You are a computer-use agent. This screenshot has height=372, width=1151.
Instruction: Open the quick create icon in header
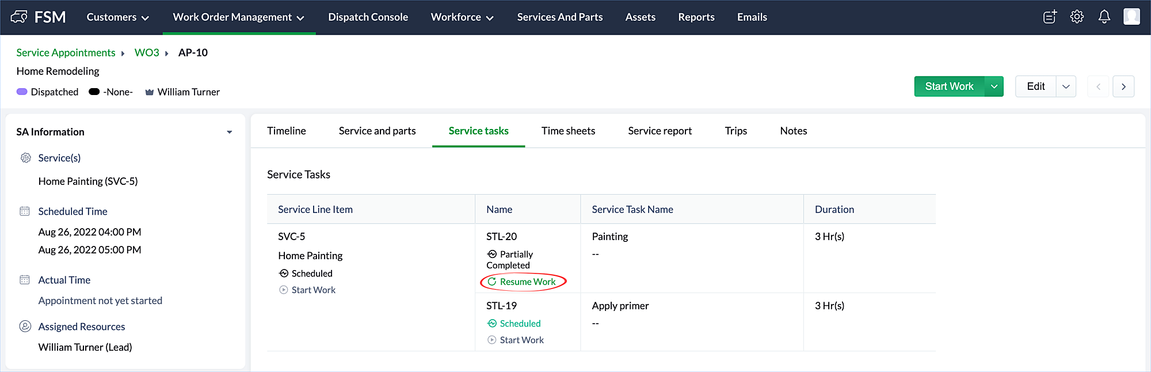pos(1050,17)
